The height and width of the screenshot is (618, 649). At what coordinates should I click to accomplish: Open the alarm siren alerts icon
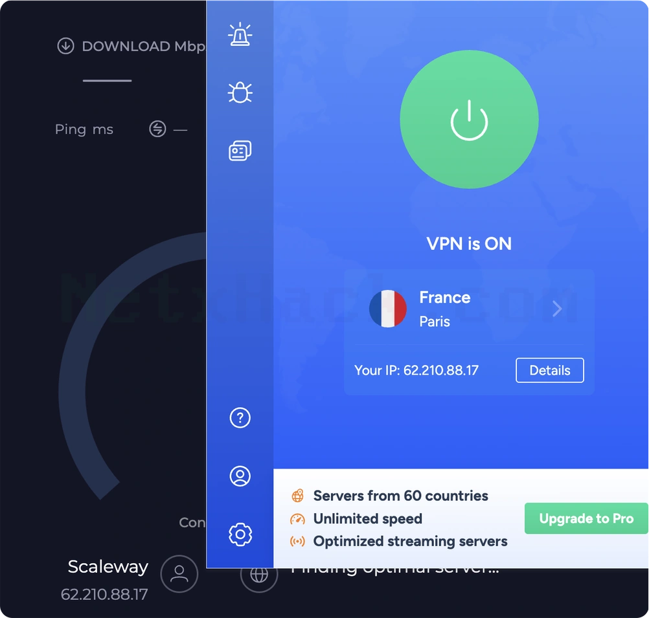click(x=240, y=34)
